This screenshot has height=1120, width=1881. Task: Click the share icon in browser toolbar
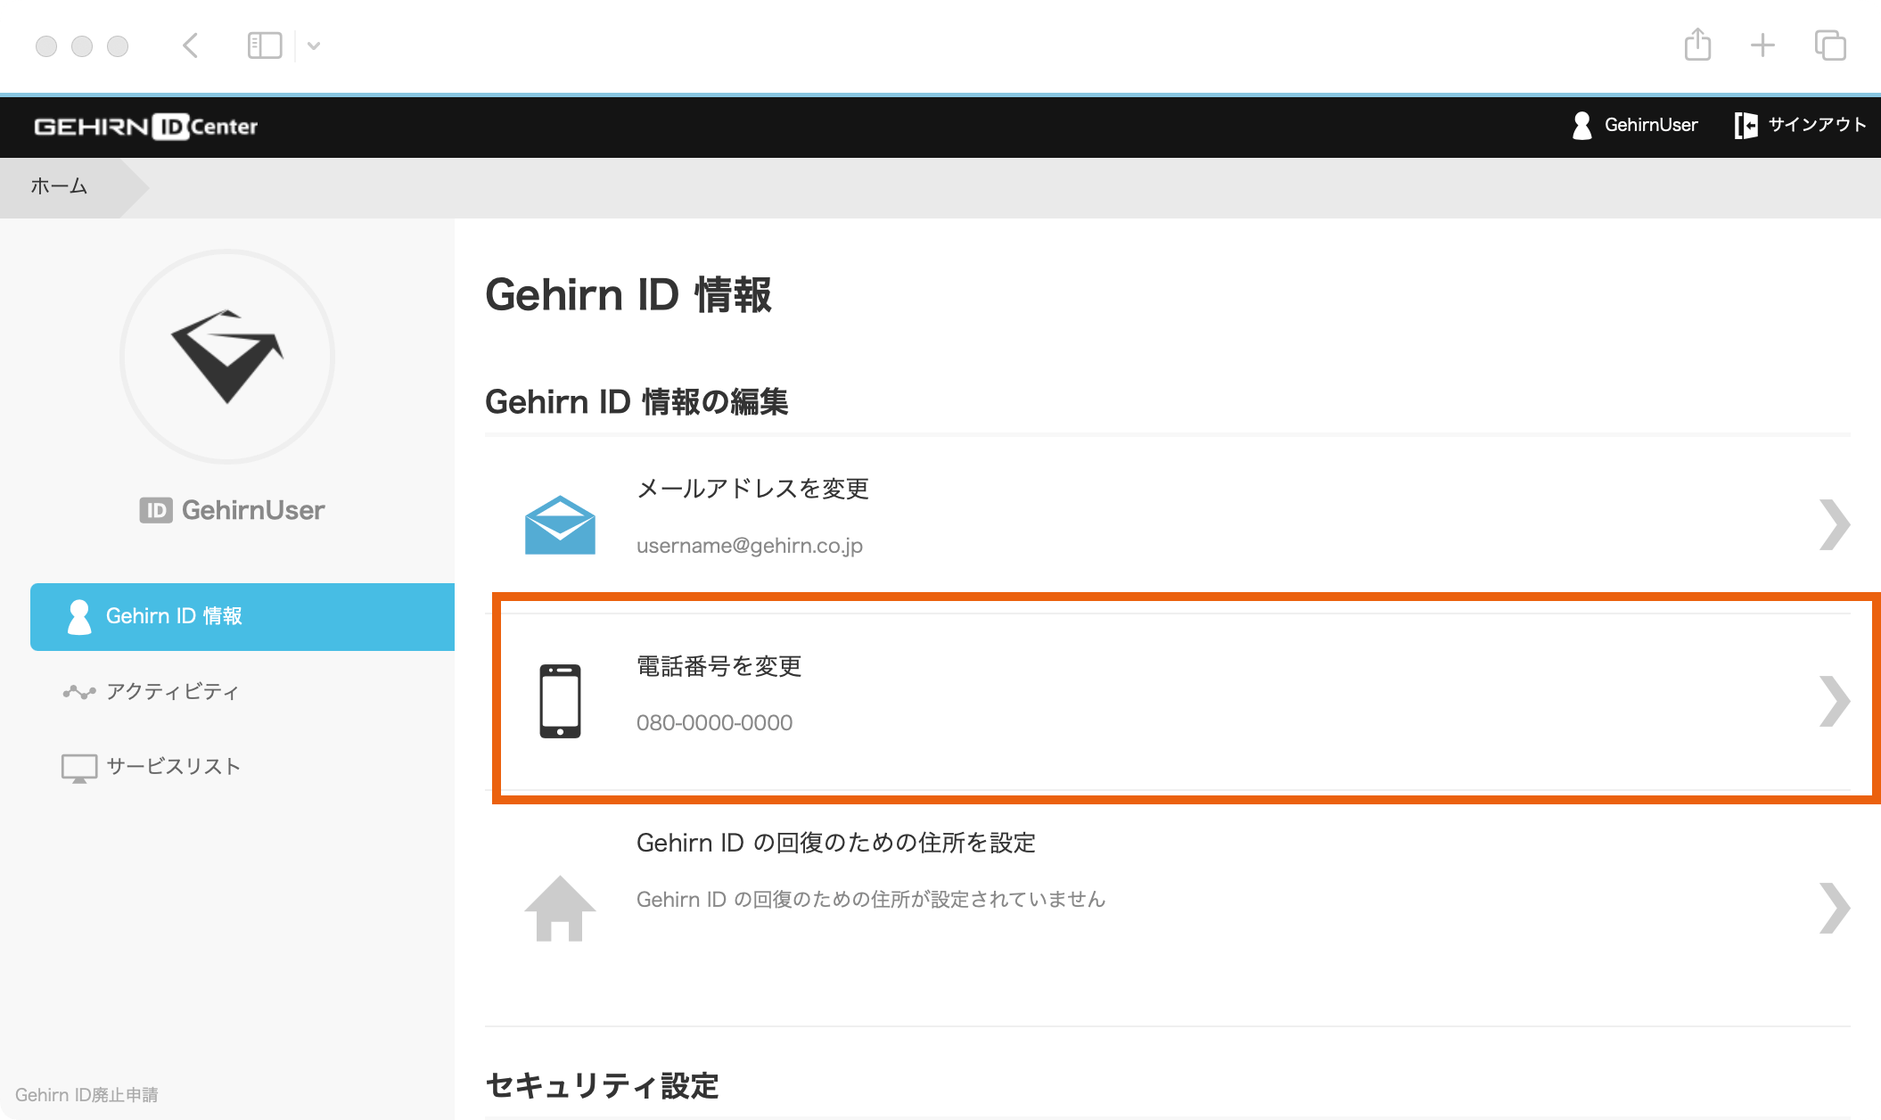tap(1697, 45)
